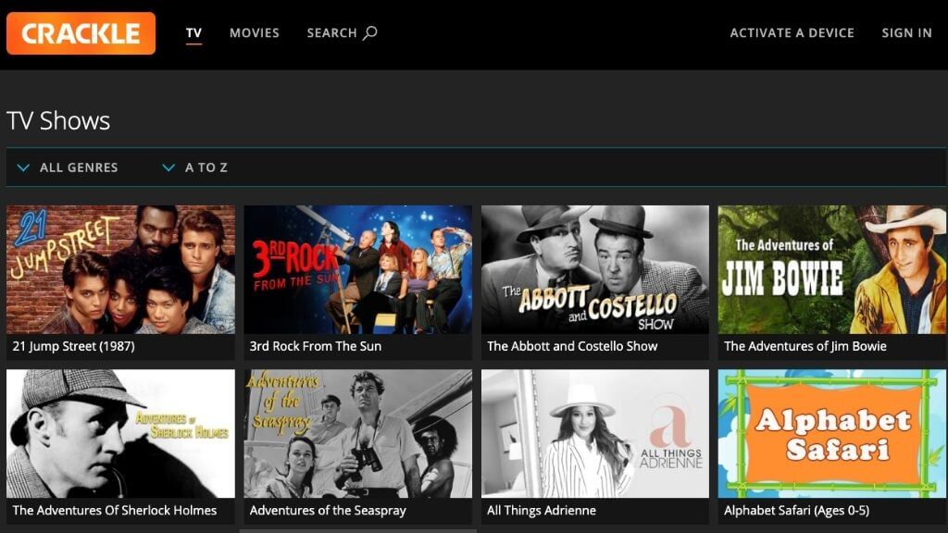Open Adventures of the Seaspray thumbnail
Image resolution: width=948 pixels, height=533 pixels.
pos(358,434)
